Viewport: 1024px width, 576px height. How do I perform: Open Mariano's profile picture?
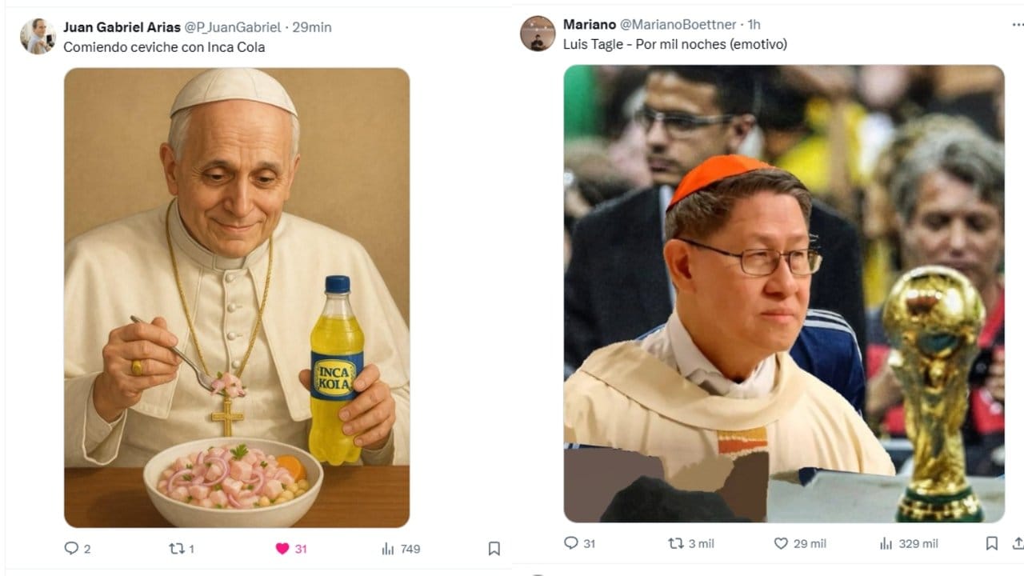click(x=538, y=34)
